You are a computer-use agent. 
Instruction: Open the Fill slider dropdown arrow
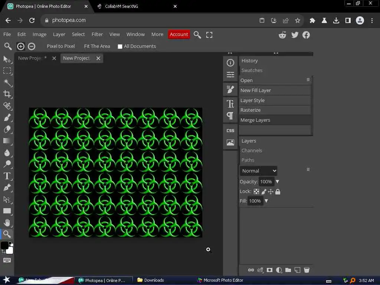point(266,201)
